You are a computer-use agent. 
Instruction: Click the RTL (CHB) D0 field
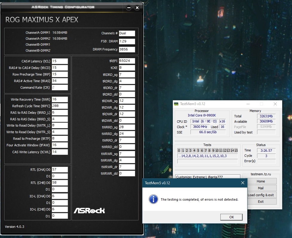(60, 183)
